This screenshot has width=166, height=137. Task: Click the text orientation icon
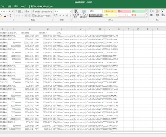tap(26, 12)
